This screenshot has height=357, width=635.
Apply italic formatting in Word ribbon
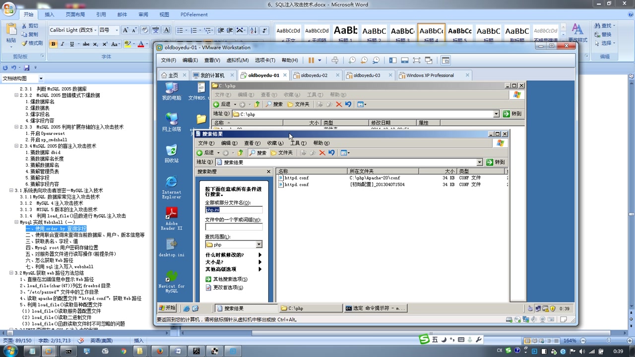tap(63, 44)
